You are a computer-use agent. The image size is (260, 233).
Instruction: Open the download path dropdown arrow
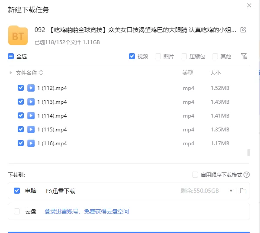pos(231,191)
